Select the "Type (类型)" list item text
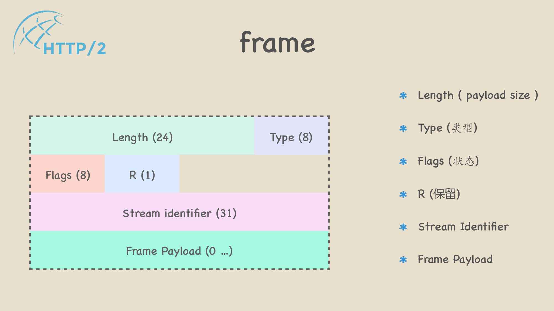 [x=447, y=128]
